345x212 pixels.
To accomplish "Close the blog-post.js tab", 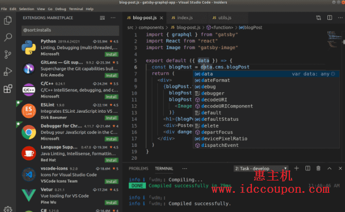I will (x=162, y=18).
